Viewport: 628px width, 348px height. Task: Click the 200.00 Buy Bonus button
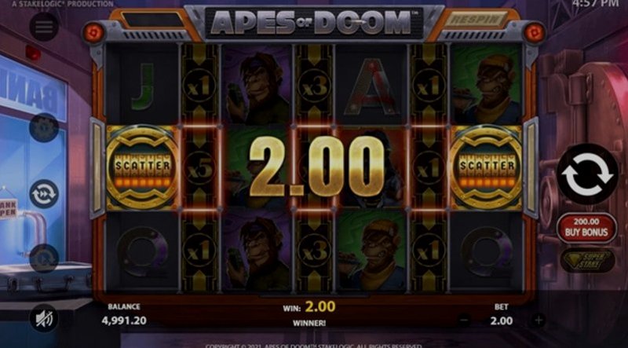coord(586,227)
